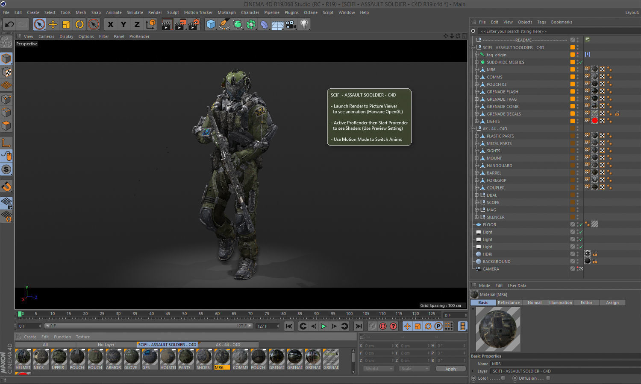Enable the Diffusion channel checkbox

coord(548,378)
